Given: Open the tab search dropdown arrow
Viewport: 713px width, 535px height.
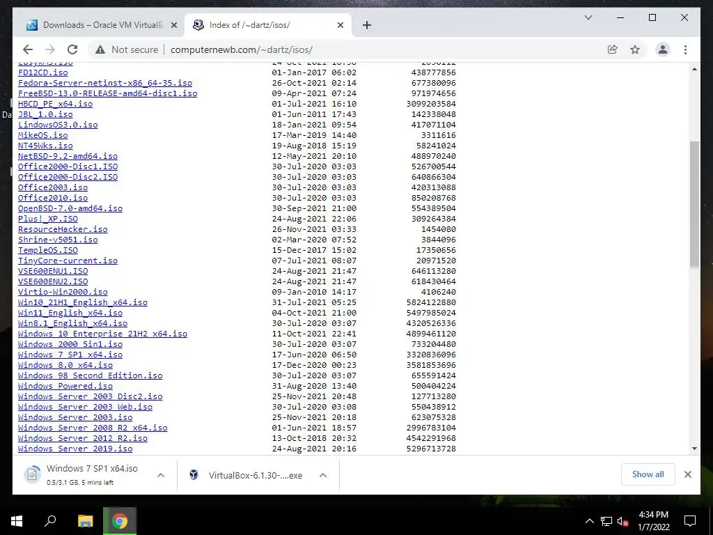Looking at the screenshot, I should (x=588, y=17).
